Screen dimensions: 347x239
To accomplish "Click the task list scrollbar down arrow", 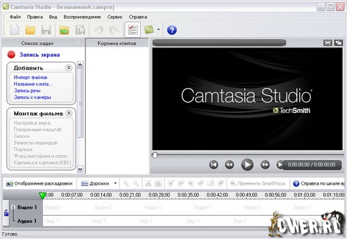I will (x=80, y=169).
